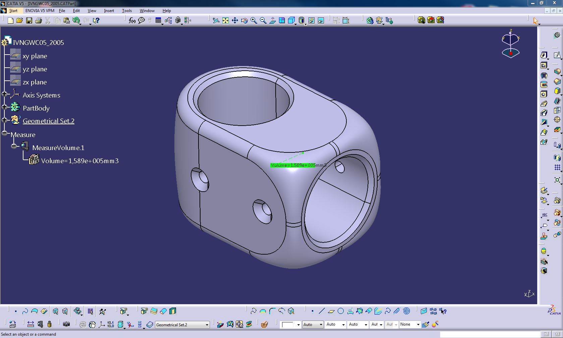Select the Line tool in bottom toolbar

[322, 311]
